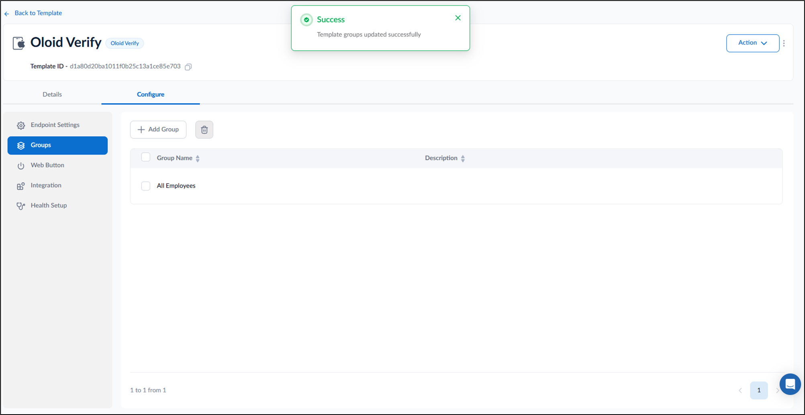
Task: Click the Apple device template icon
Action: tap(18, 43)
